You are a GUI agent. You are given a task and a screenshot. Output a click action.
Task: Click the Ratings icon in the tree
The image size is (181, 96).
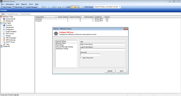4,36
